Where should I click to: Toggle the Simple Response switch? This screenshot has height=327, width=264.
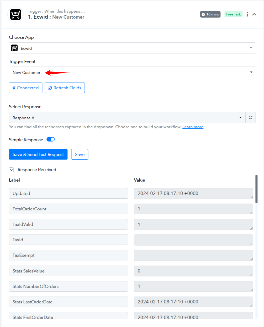pos(51,139)
